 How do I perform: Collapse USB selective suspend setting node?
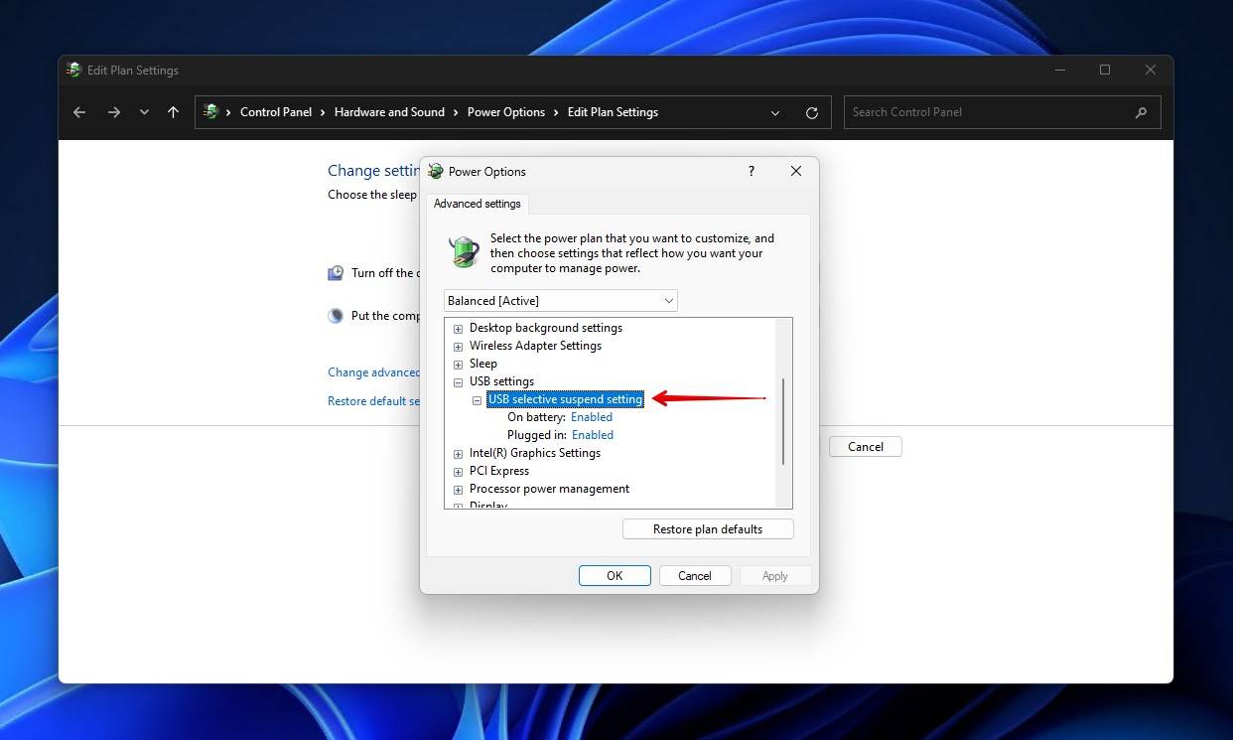(477, 399)
